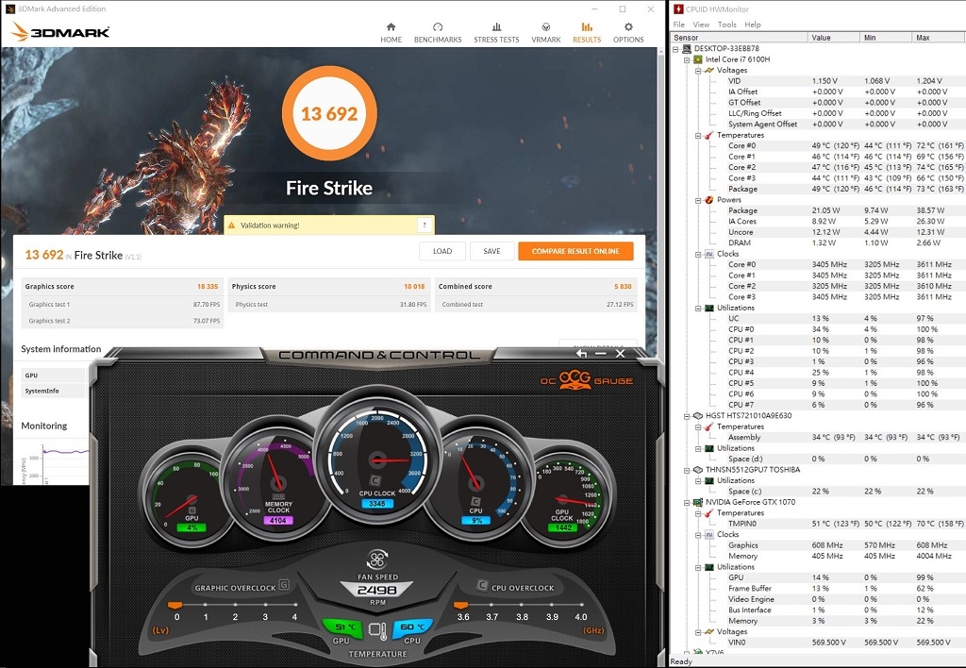Click the CPU overclock C icon

[482, 585]
